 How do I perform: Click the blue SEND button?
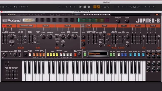click(x=123, y=54)
